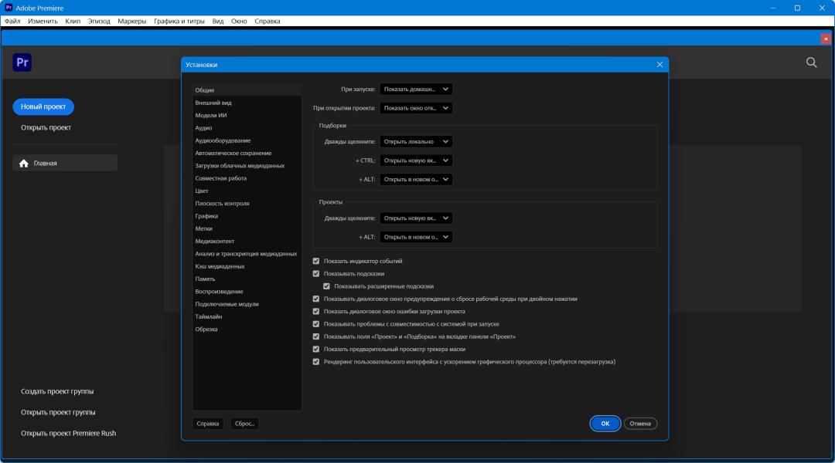Open the Графика и титры menu

[179, 22]
